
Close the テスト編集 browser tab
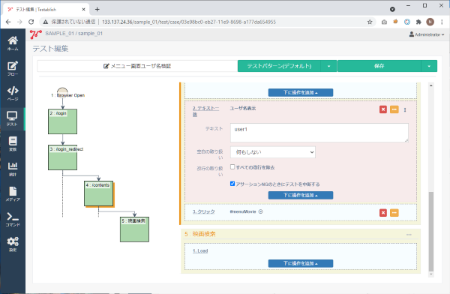[83, 10]
